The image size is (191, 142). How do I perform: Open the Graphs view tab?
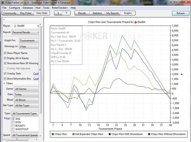pyautogui.click(x=128, y=13)
